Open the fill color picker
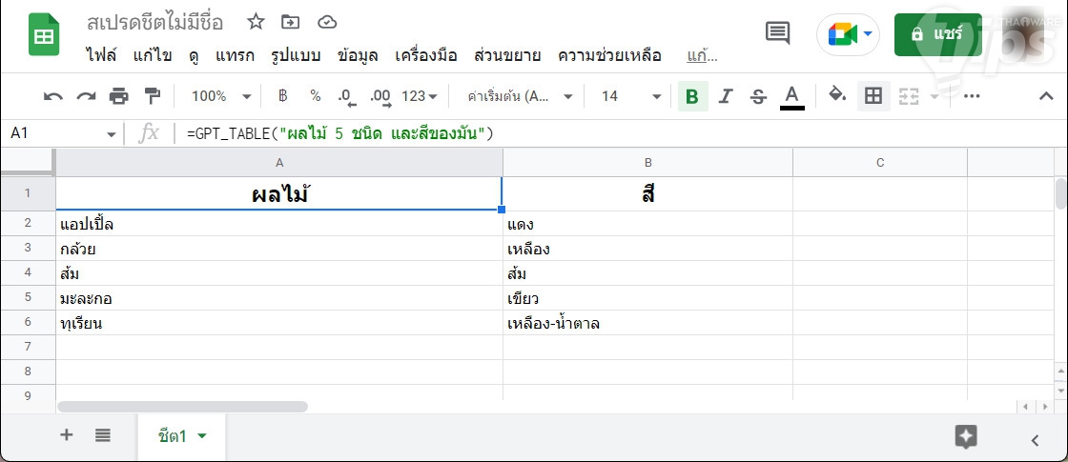The width and height of the screenshot is (1068, 462). tap(837, 95)
